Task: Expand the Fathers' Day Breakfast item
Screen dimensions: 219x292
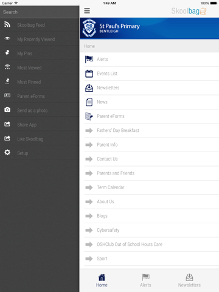Action: 150,131
